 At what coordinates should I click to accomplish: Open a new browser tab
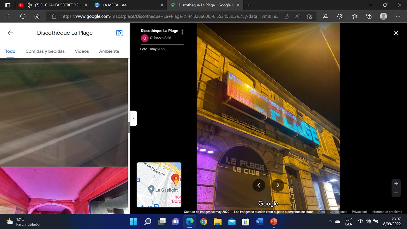249,5
